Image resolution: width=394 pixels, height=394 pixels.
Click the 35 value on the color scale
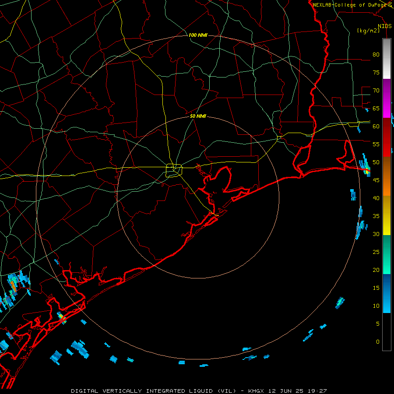(x=376, y=216)
